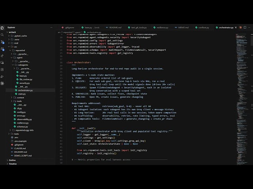This screenshot has height=189, width=253.
Task: Open the sixth activity bar icon, above Extensions
Action: 2,63
